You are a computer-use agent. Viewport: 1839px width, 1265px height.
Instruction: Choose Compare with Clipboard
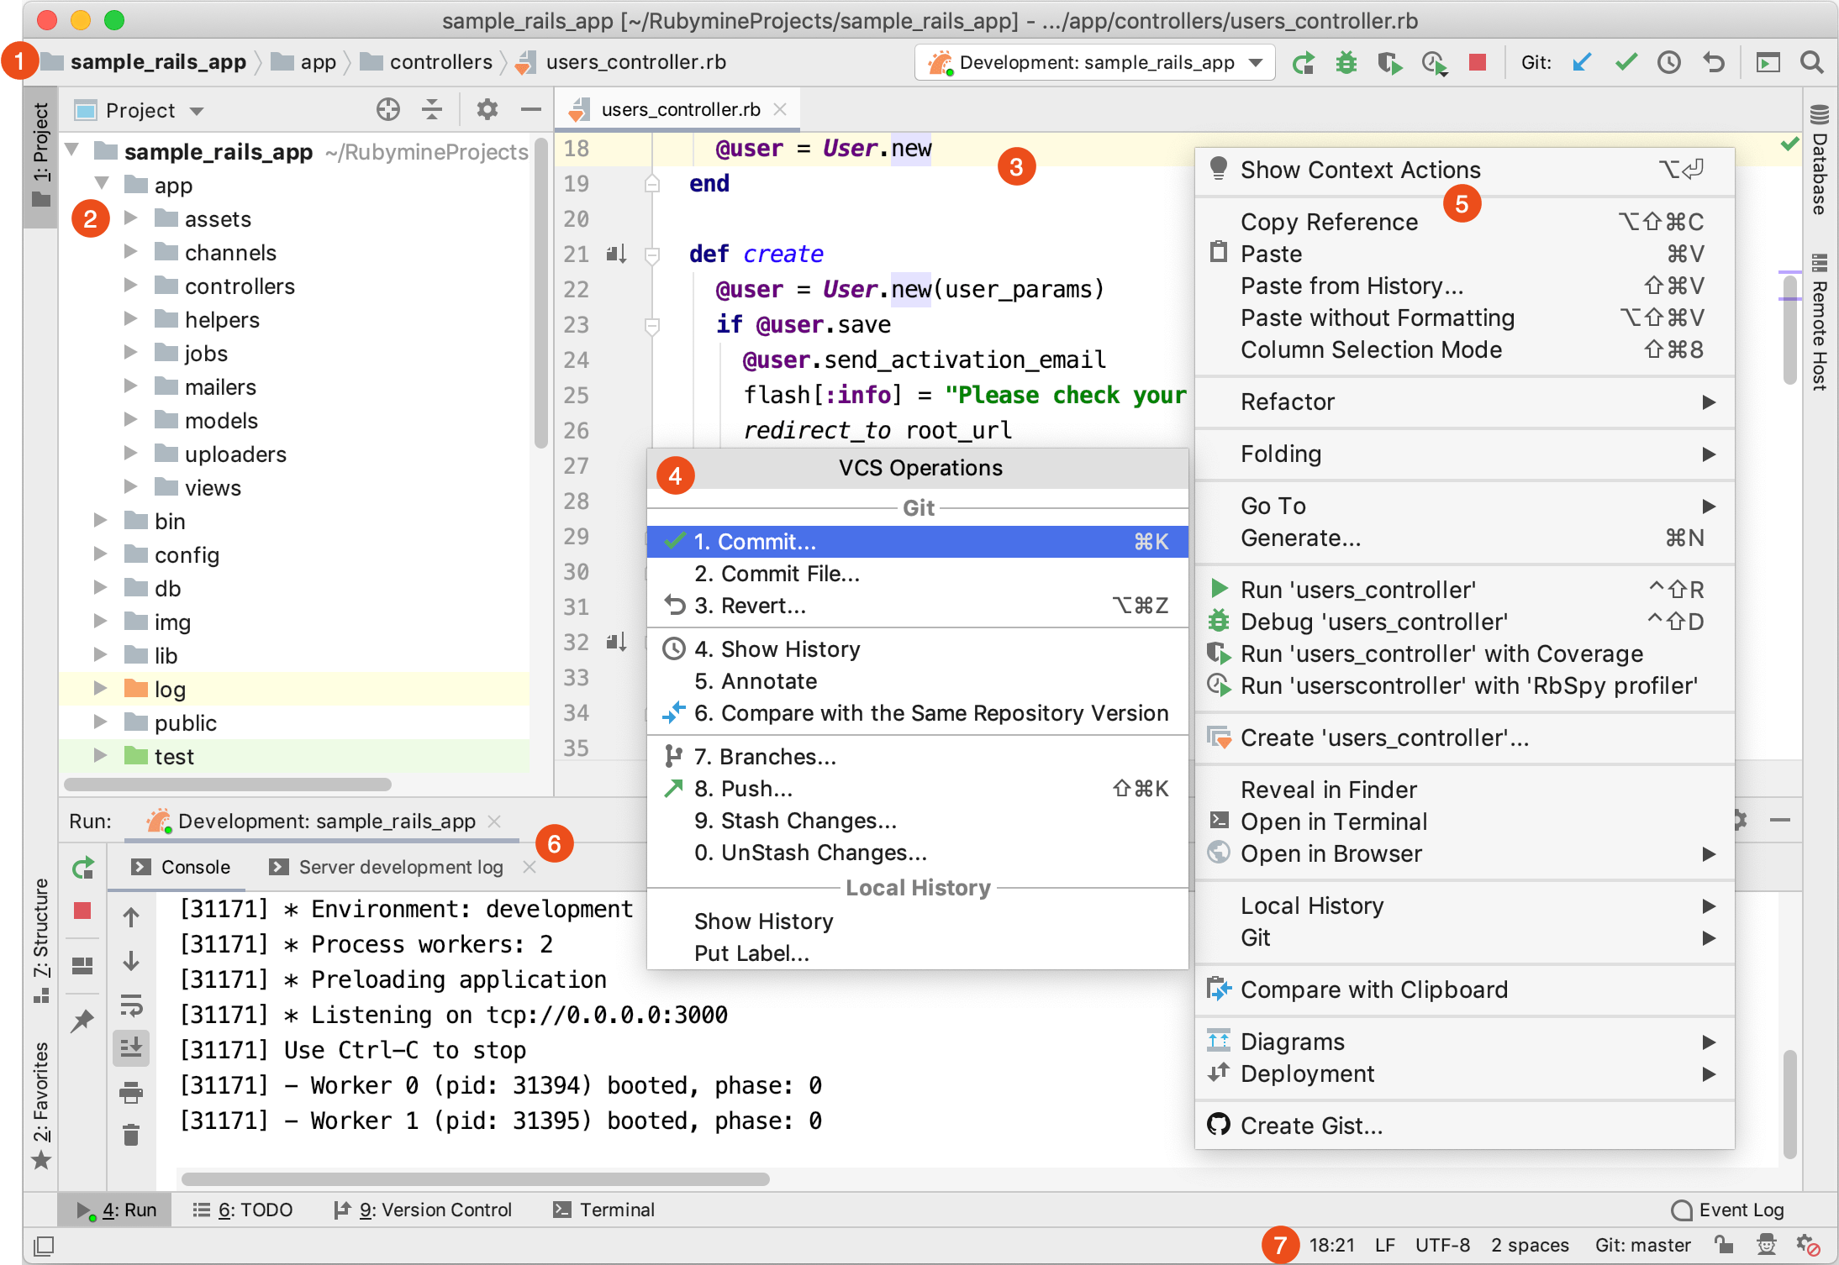[1464, 989]
